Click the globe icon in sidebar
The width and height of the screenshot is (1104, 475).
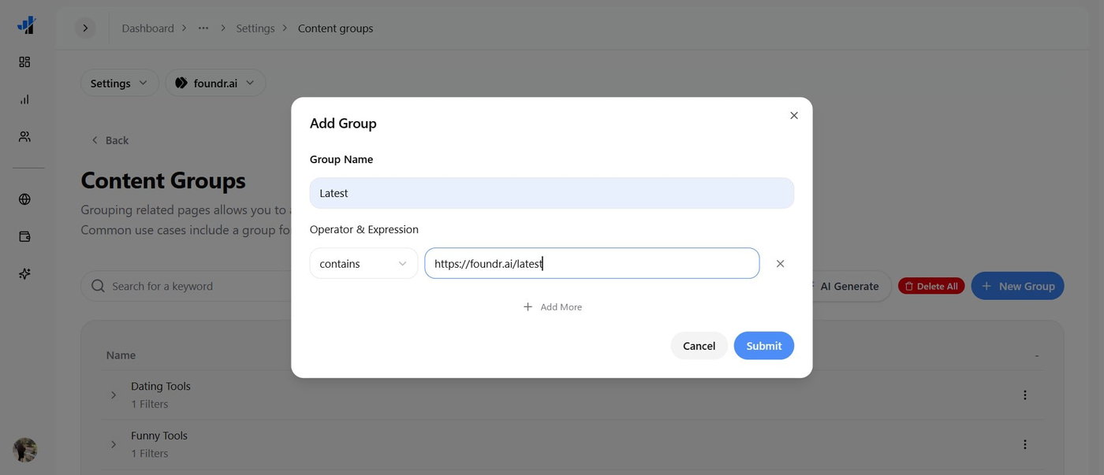[24, 199]
